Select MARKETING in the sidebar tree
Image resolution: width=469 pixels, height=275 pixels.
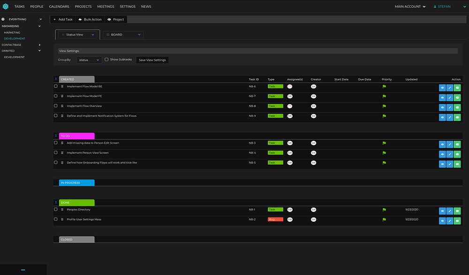pyautogui.click(x=12, y=33)
